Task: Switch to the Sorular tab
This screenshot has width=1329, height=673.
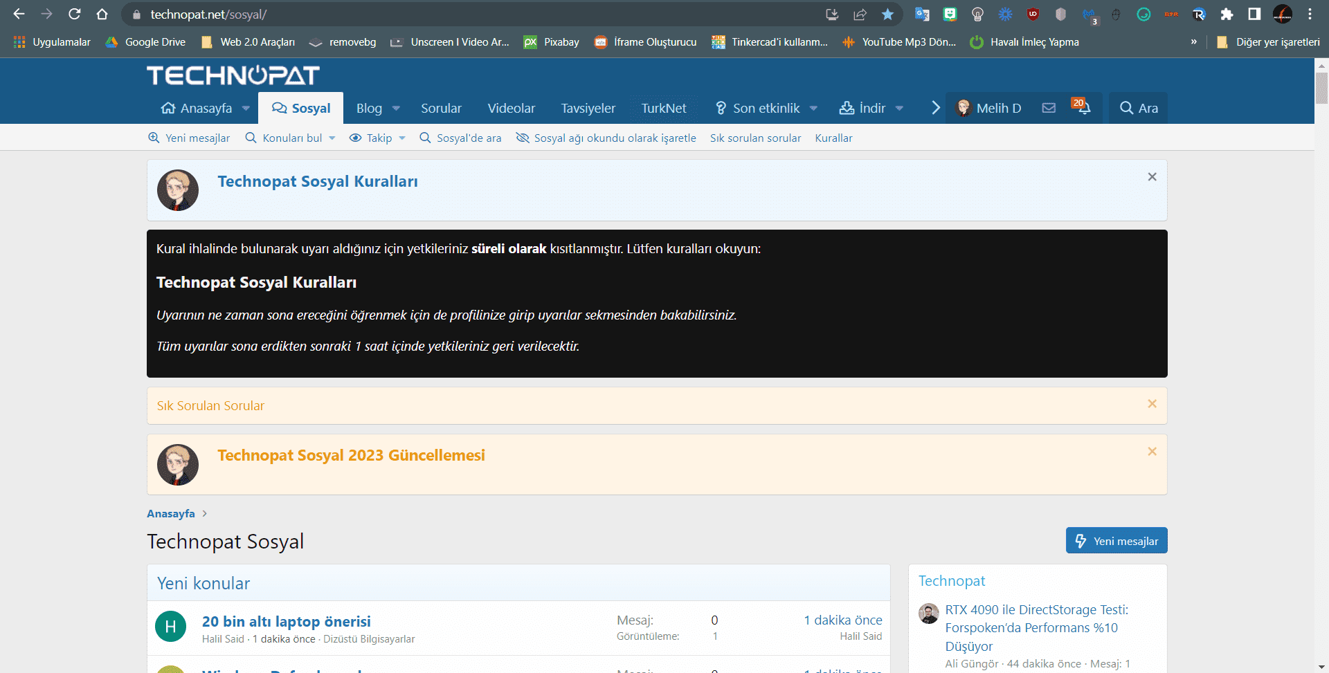Action: [x=441, y=109]
